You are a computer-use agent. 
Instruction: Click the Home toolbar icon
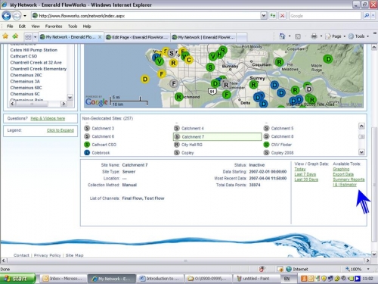pyautogui.click(x=282, y=36)
